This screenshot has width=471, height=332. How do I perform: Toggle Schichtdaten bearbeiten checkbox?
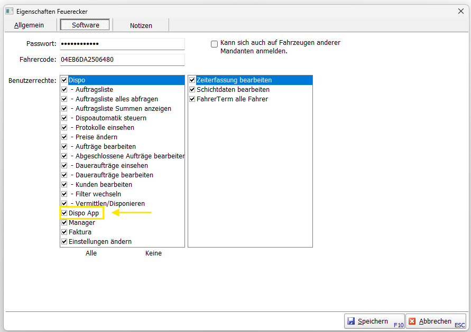click(x=192, y=90)
